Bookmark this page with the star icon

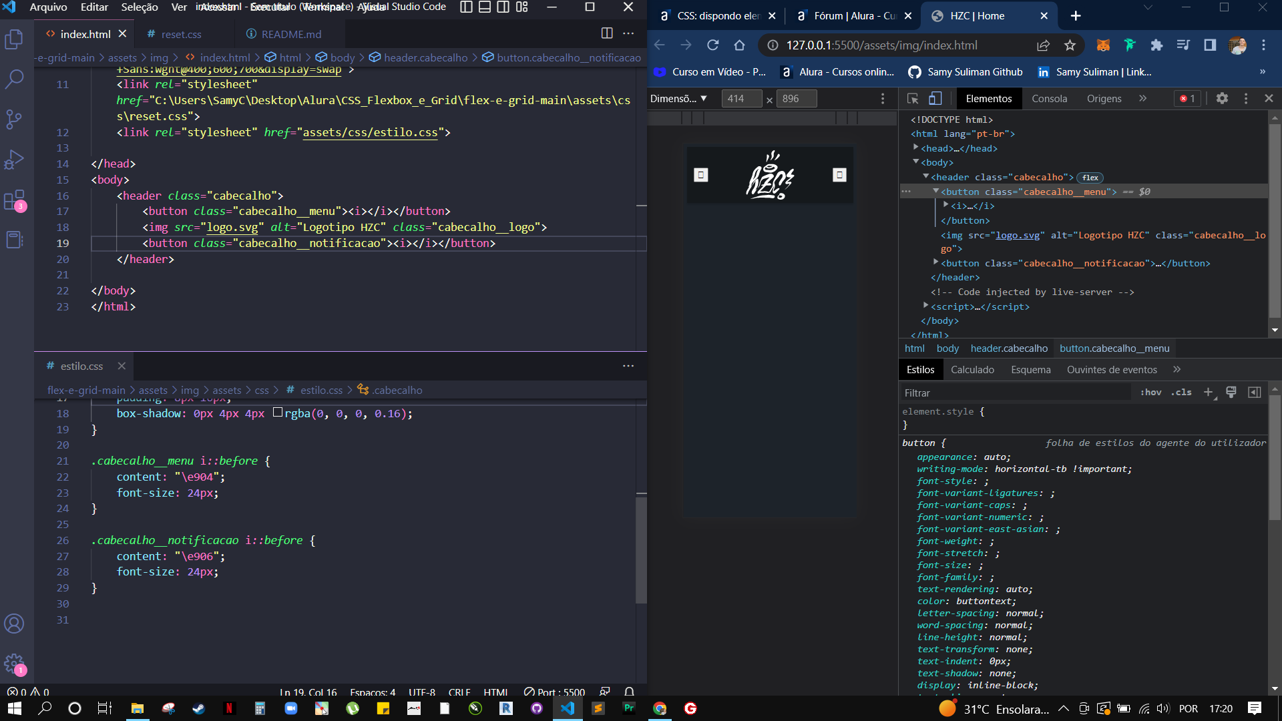tap(1070, 45)
